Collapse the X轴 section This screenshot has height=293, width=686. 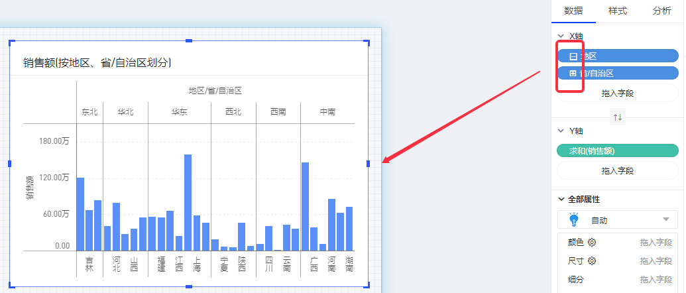(x=561, y=36)
